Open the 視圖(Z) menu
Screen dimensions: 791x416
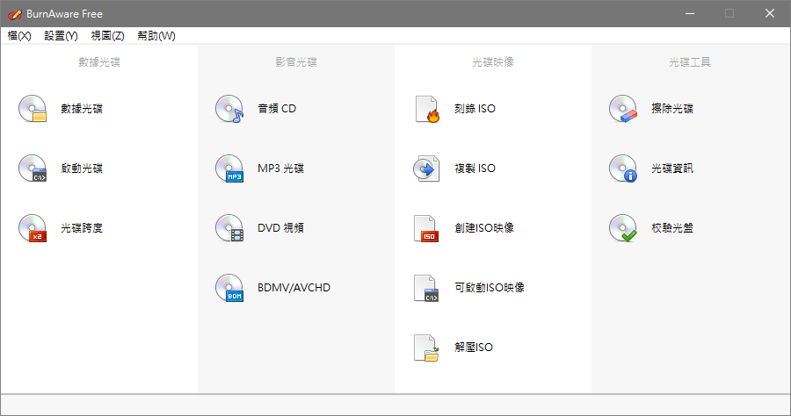[107, 36]
